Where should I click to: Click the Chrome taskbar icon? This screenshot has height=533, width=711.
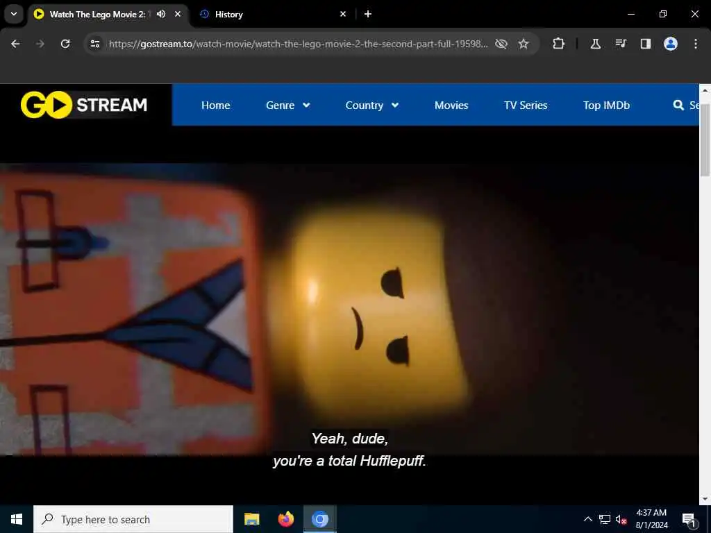[x=319, y=519]
